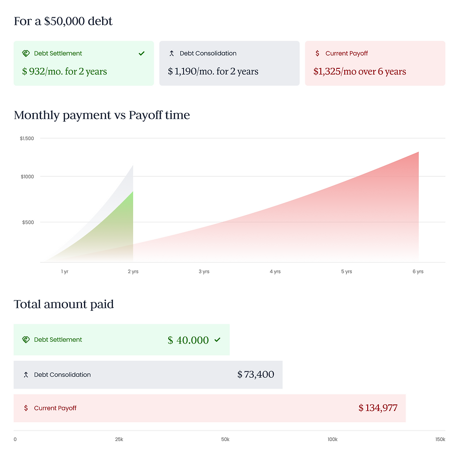Screen dimensions: 459x462
Task: Click the 2 yrs label on chart axis
Action: tap(133, 271)
